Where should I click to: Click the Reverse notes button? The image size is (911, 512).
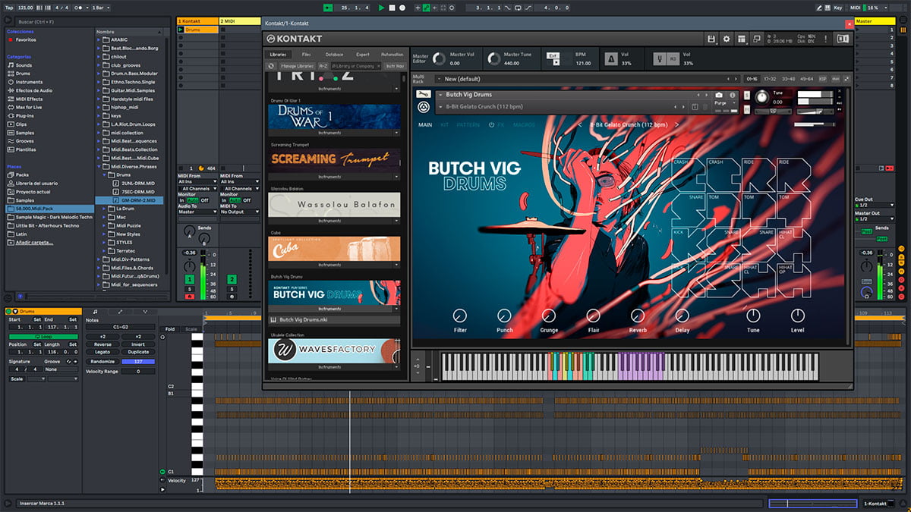pos(102,344)
